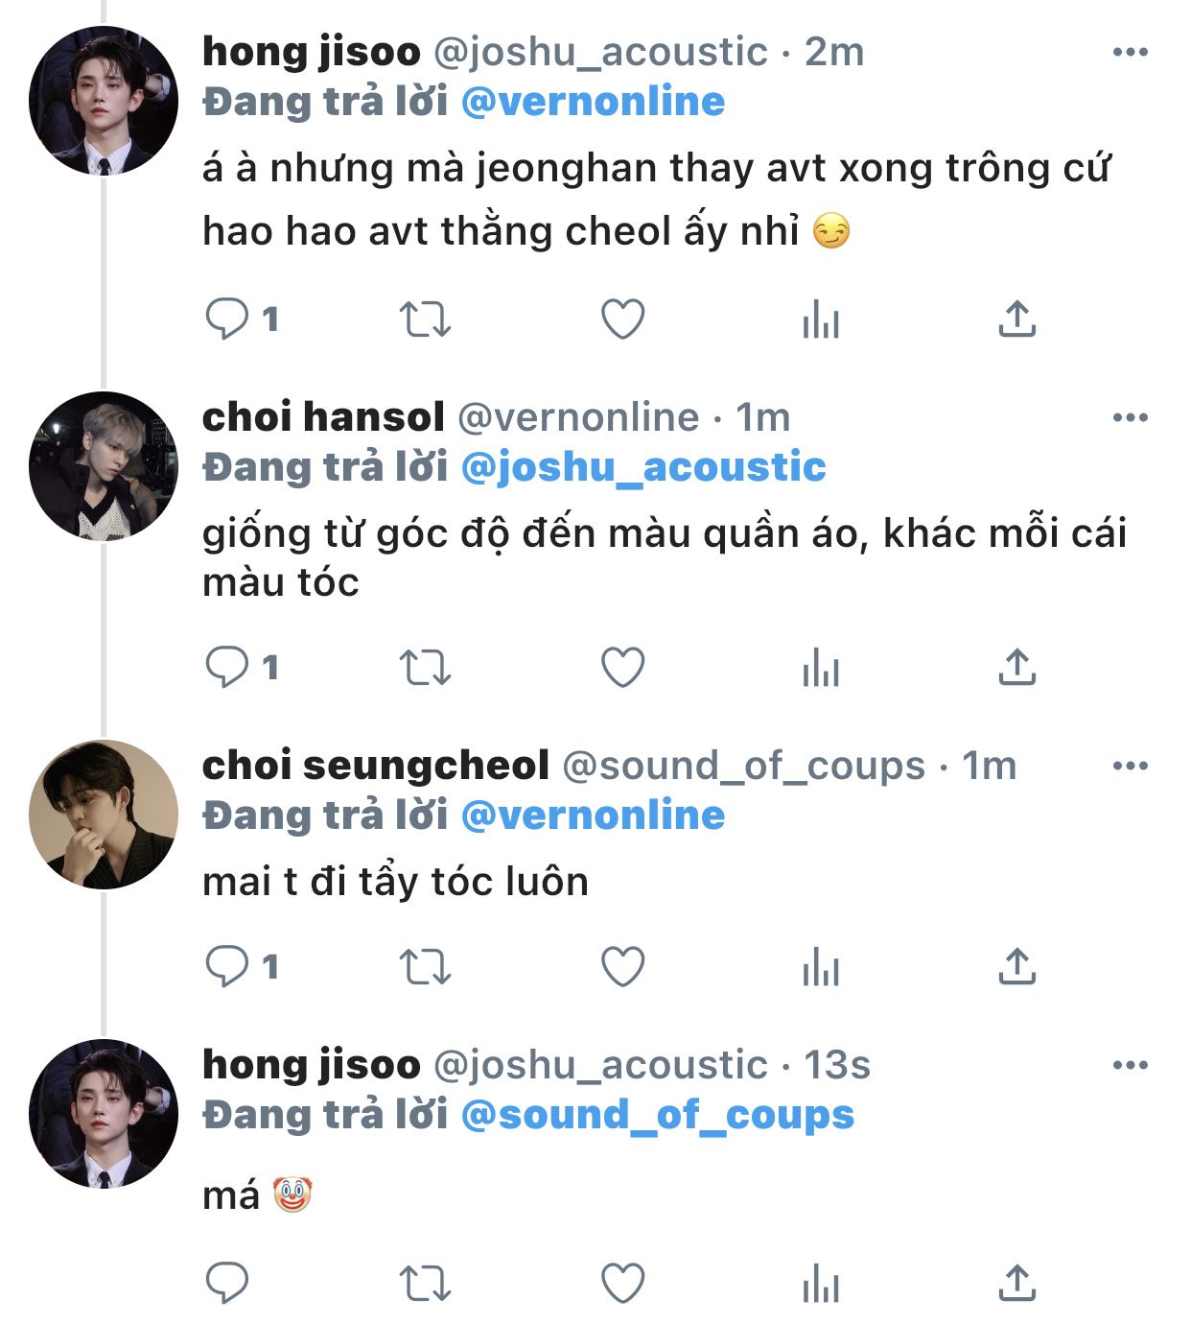
Task: Open choi hansol's profile picture
Action: [x=104, y=466]
